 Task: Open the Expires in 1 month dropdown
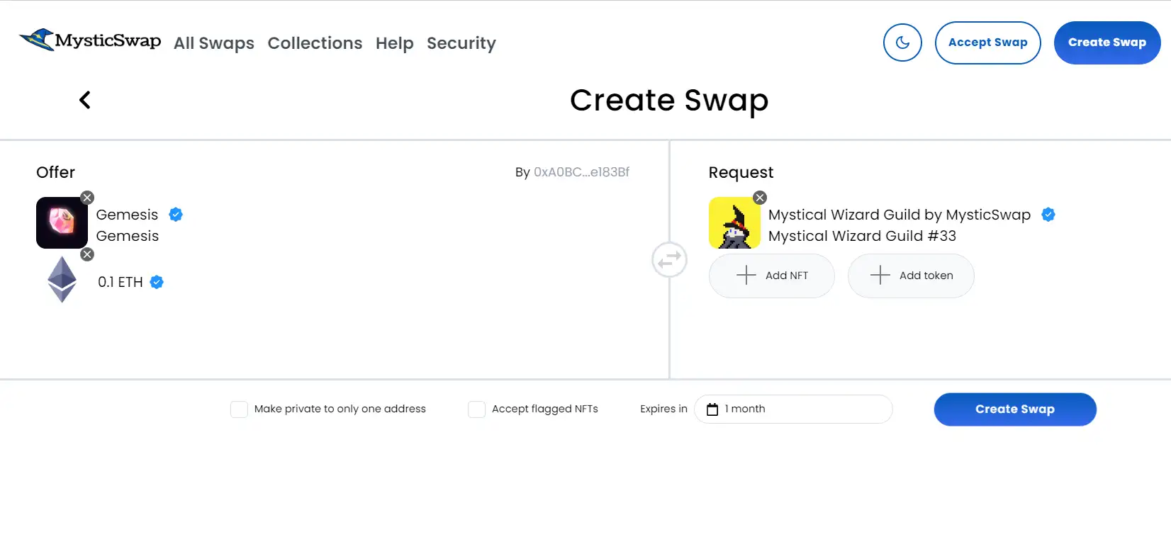click(x=793, y=409)
